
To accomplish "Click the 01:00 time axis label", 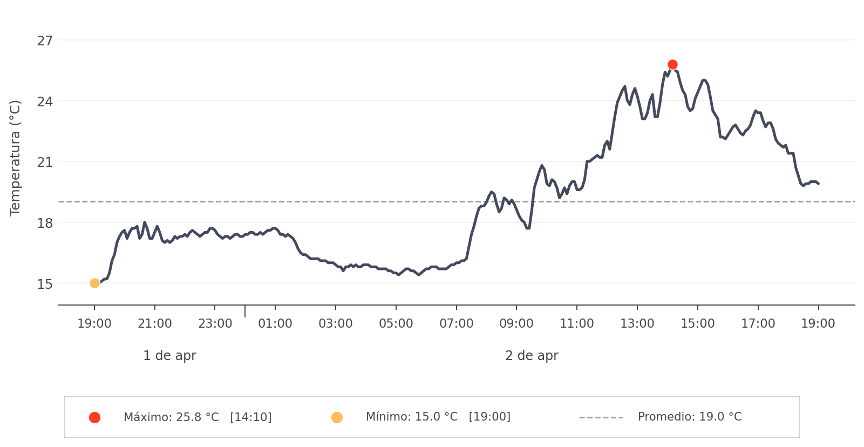I will (275, 324).
